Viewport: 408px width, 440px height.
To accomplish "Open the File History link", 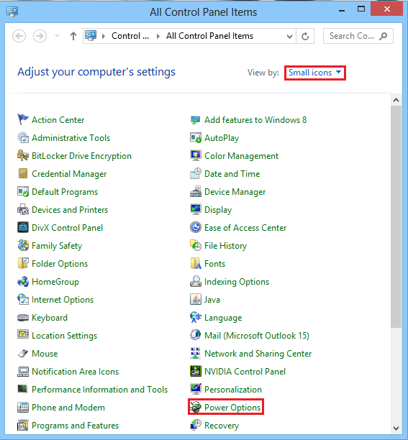I will pos(225,246).
